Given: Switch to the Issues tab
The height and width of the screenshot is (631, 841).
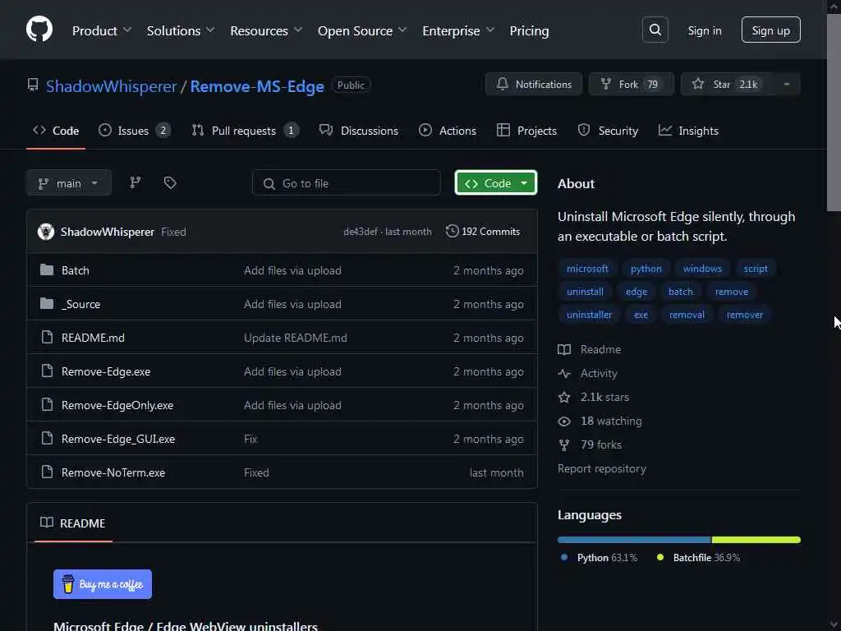Looking at the screenshot, I should click(x=135, y=131).
